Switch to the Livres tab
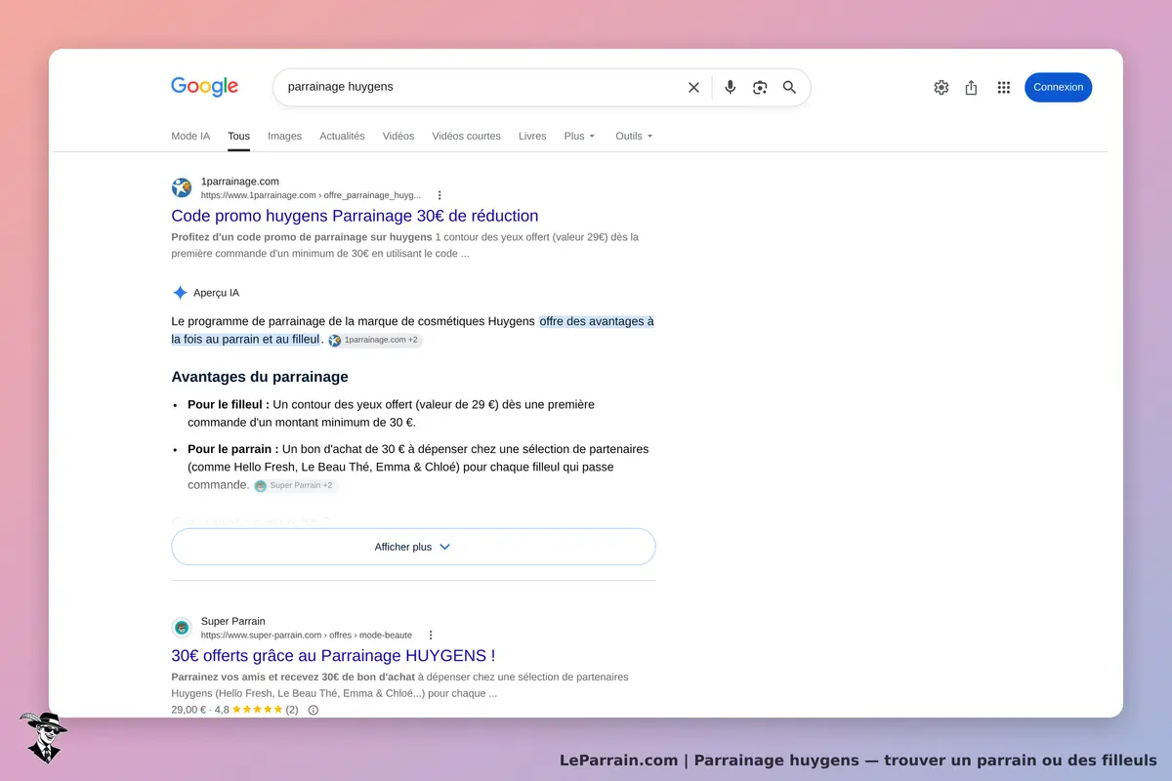 coord(532,136)
